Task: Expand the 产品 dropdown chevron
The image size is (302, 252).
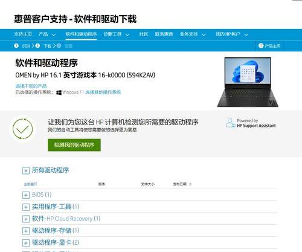Action: [54, 35]
